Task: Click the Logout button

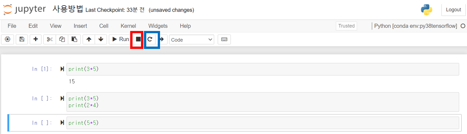Action: pyautogui.click(x=453, y=10)
